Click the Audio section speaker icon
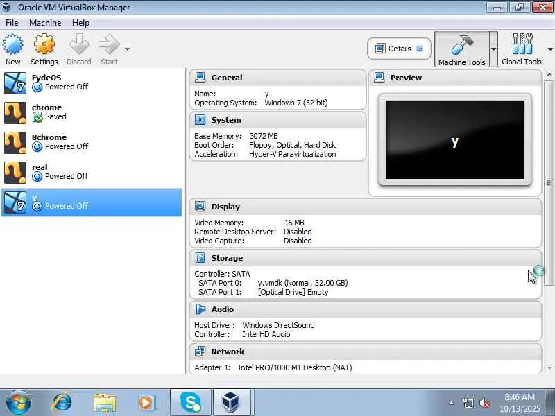Viewport: 555px width, 416px height. point(200,309)
